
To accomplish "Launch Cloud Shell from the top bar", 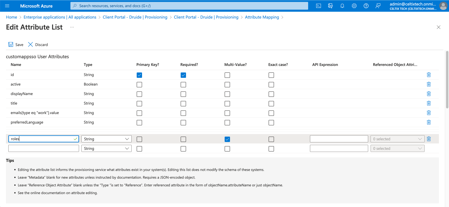I will pos(318,6).
